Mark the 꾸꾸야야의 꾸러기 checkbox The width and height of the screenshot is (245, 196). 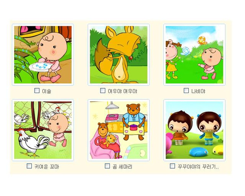pos(172,166)
